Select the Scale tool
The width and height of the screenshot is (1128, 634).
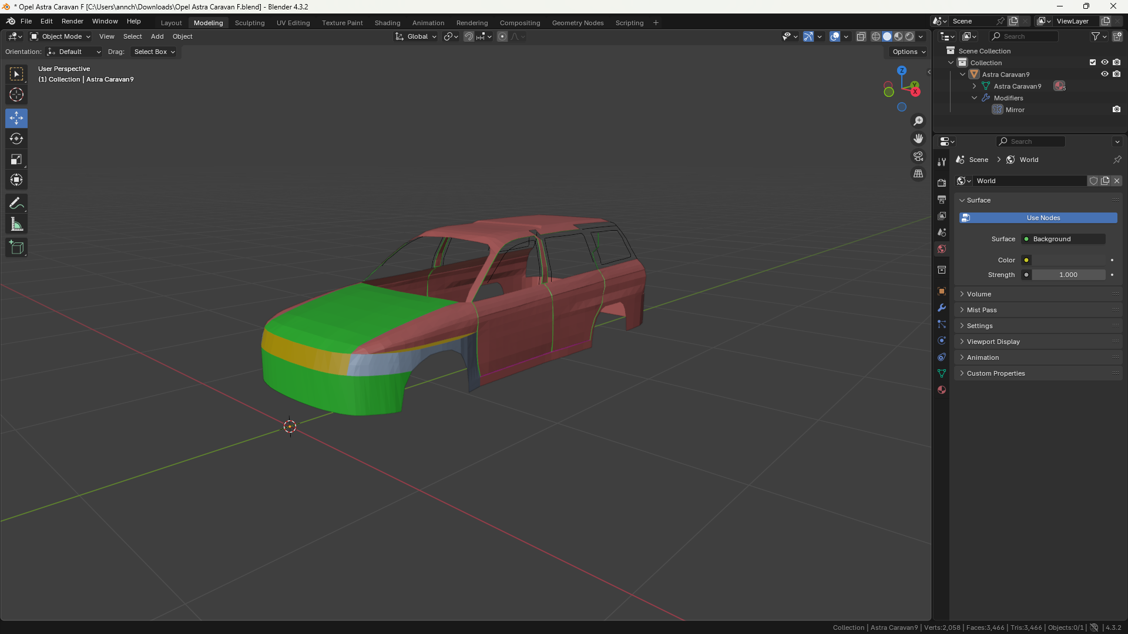click(x=16, y=160)
